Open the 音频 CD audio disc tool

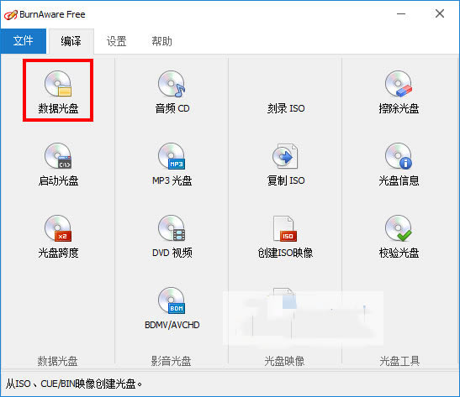tap(172, 91)
